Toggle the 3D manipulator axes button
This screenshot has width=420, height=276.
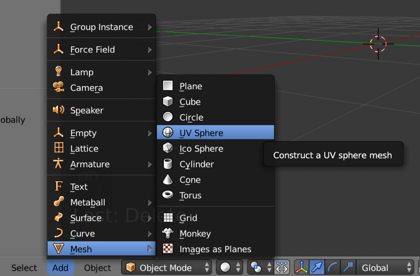click(301, 267)
